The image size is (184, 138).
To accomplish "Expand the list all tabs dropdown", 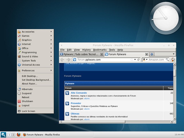I will coord(174,54).
